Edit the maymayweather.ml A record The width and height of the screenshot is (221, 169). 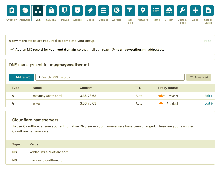tap(208, 96)
